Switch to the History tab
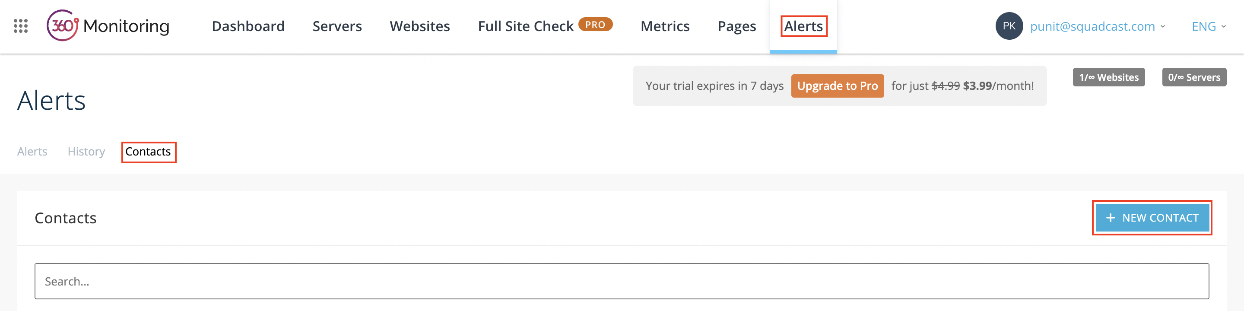 tap(86, 152)
